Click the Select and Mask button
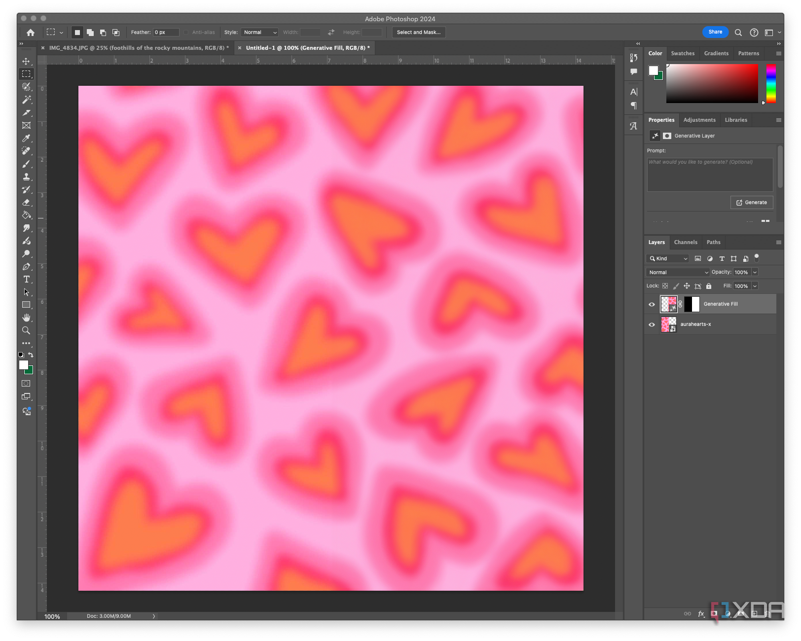The height and width of the screenshot is (641, 801). click(419, 33)
